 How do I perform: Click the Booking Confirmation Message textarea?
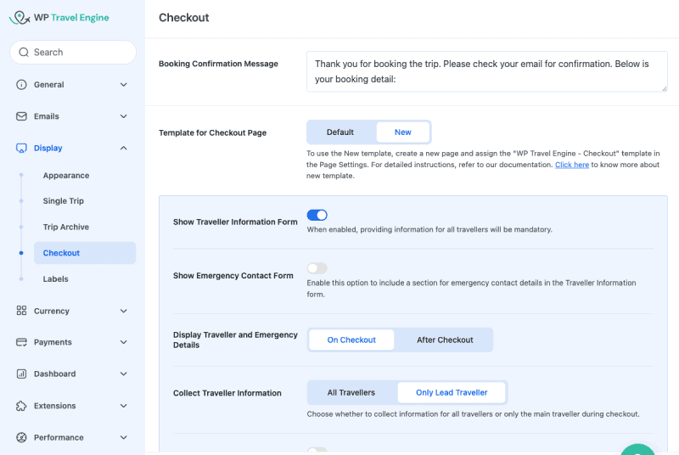[x=486, y=71]
